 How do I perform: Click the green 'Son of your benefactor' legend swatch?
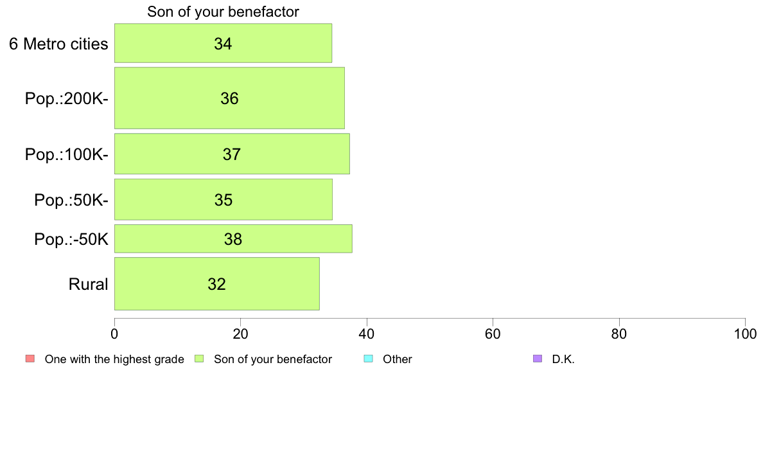[199, 359]
